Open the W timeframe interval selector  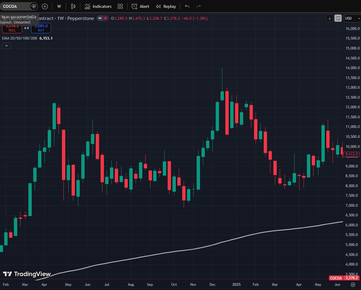coord(59,6)
